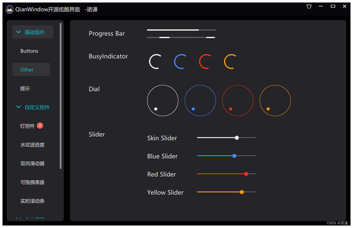This screenshot has width=353, height=228.
Task: Click the red badge showing 3
Action: tap(40, 125)
